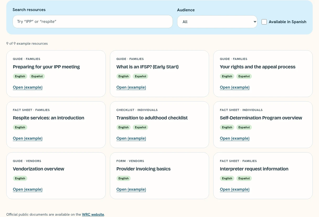Click the English tag on Respite services card
Viewport: 319px width, 217px height.
click(20, 127)
